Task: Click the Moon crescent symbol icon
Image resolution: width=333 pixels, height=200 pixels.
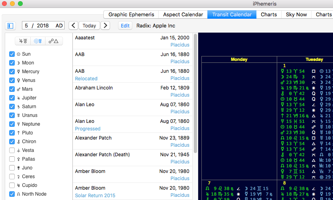Action: coord(18,63)
